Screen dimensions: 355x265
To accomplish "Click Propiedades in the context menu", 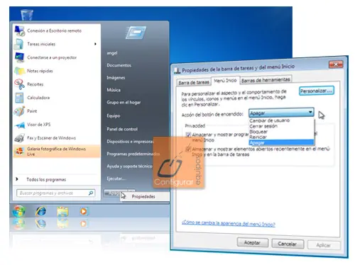I will pyautogui.click(x=144, y=196).
